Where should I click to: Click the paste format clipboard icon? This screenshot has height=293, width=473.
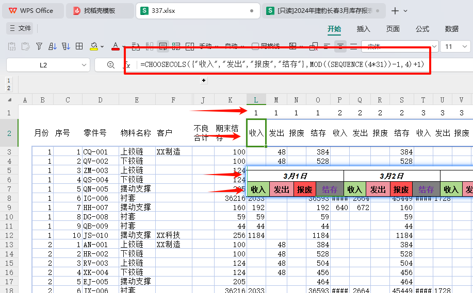click(25, 46)
